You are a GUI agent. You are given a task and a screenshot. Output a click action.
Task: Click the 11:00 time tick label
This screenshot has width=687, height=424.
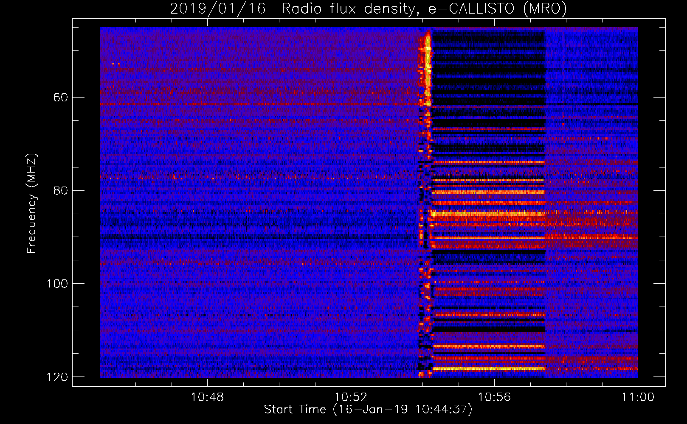[638, 397]
